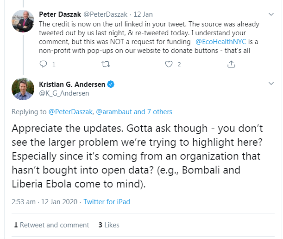Click Kristian Andersen's verified badge

111,84
